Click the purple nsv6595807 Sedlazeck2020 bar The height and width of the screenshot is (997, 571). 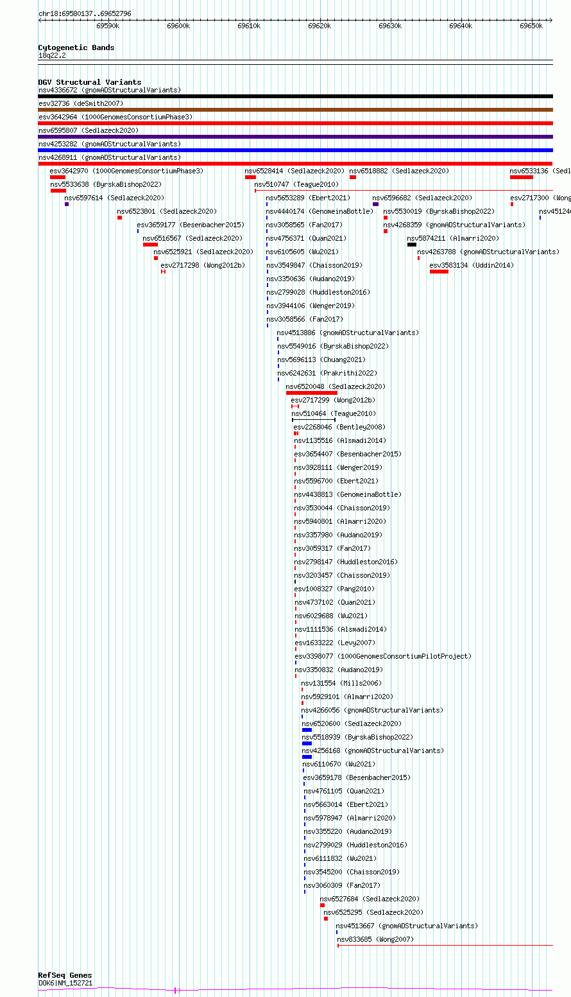tap(295, 137)
